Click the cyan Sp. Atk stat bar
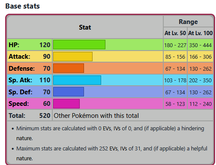The width and height of the screenshot is (216, 165). click(x=77, y=80)
